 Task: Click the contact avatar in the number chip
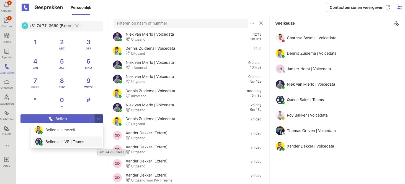point(25,26)
